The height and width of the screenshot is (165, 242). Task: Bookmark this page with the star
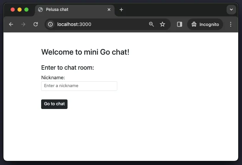click(x=162, y=24)
